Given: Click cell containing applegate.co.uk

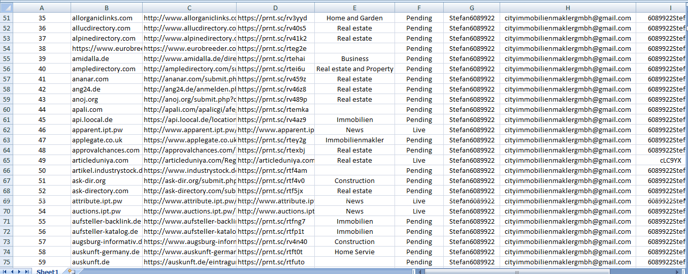Looking at the screenshot, I should [107, 140].
